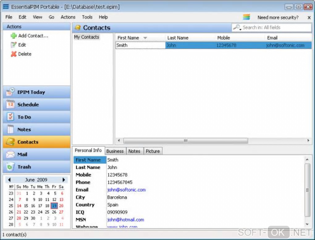Open the Mail module
Screen dimensions: 315x240
tap(36, 154)
